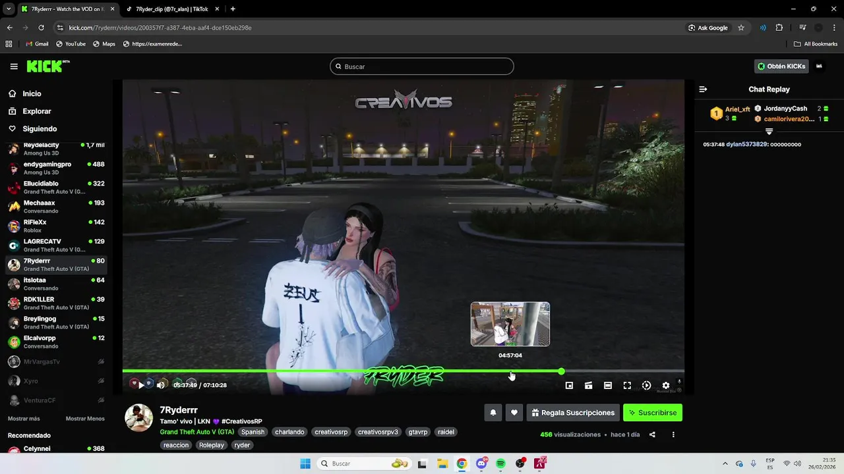Toggle notification bell for 7Ryderrr
The image size is (844, 474).
[x=493, y=413]
